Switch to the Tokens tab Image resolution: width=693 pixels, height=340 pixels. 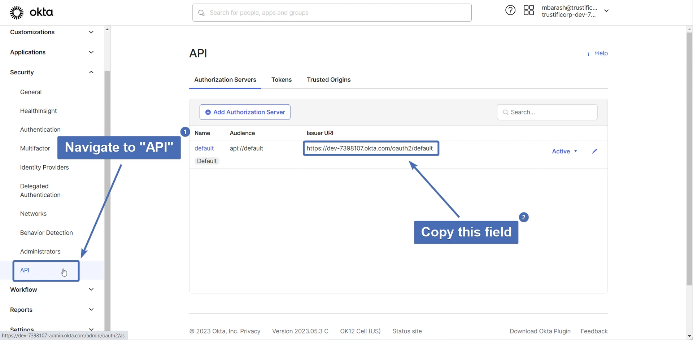(x=281, y=80)
